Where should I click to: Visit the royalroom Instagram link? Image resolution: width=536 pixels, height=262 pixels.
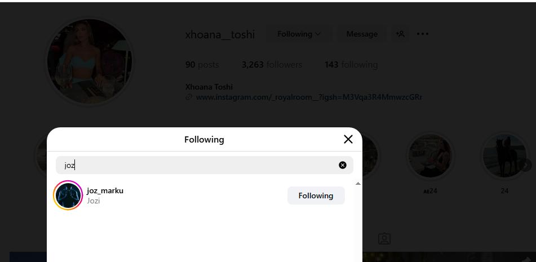pos(309,97)
